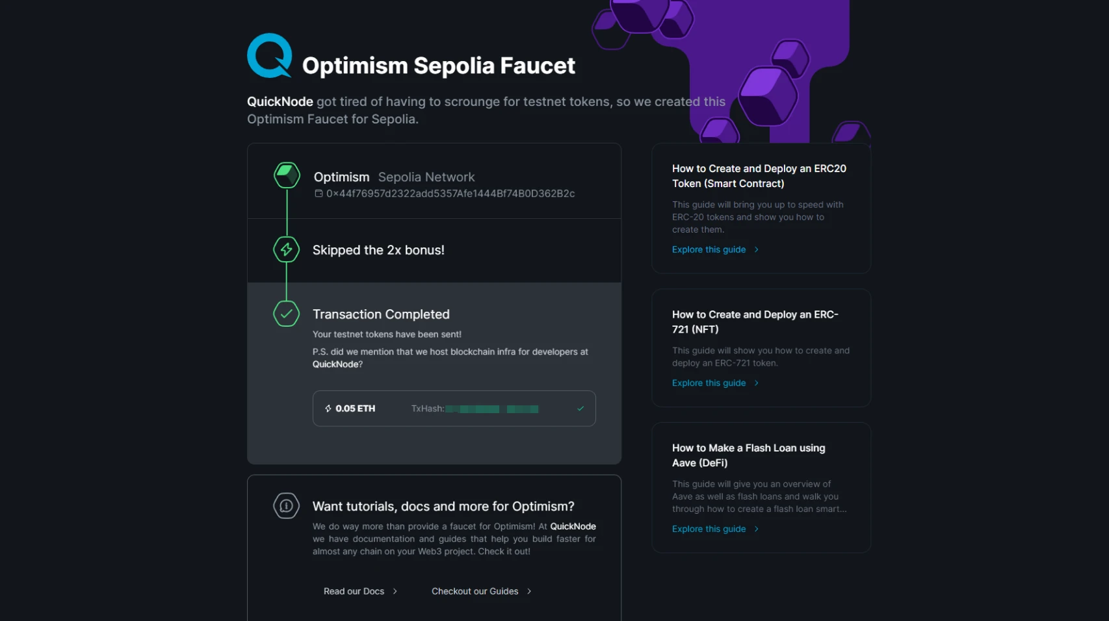Click the QuickNode Q logo
The width and height of the screenshot is (1109, 621).
pos(269,56)
